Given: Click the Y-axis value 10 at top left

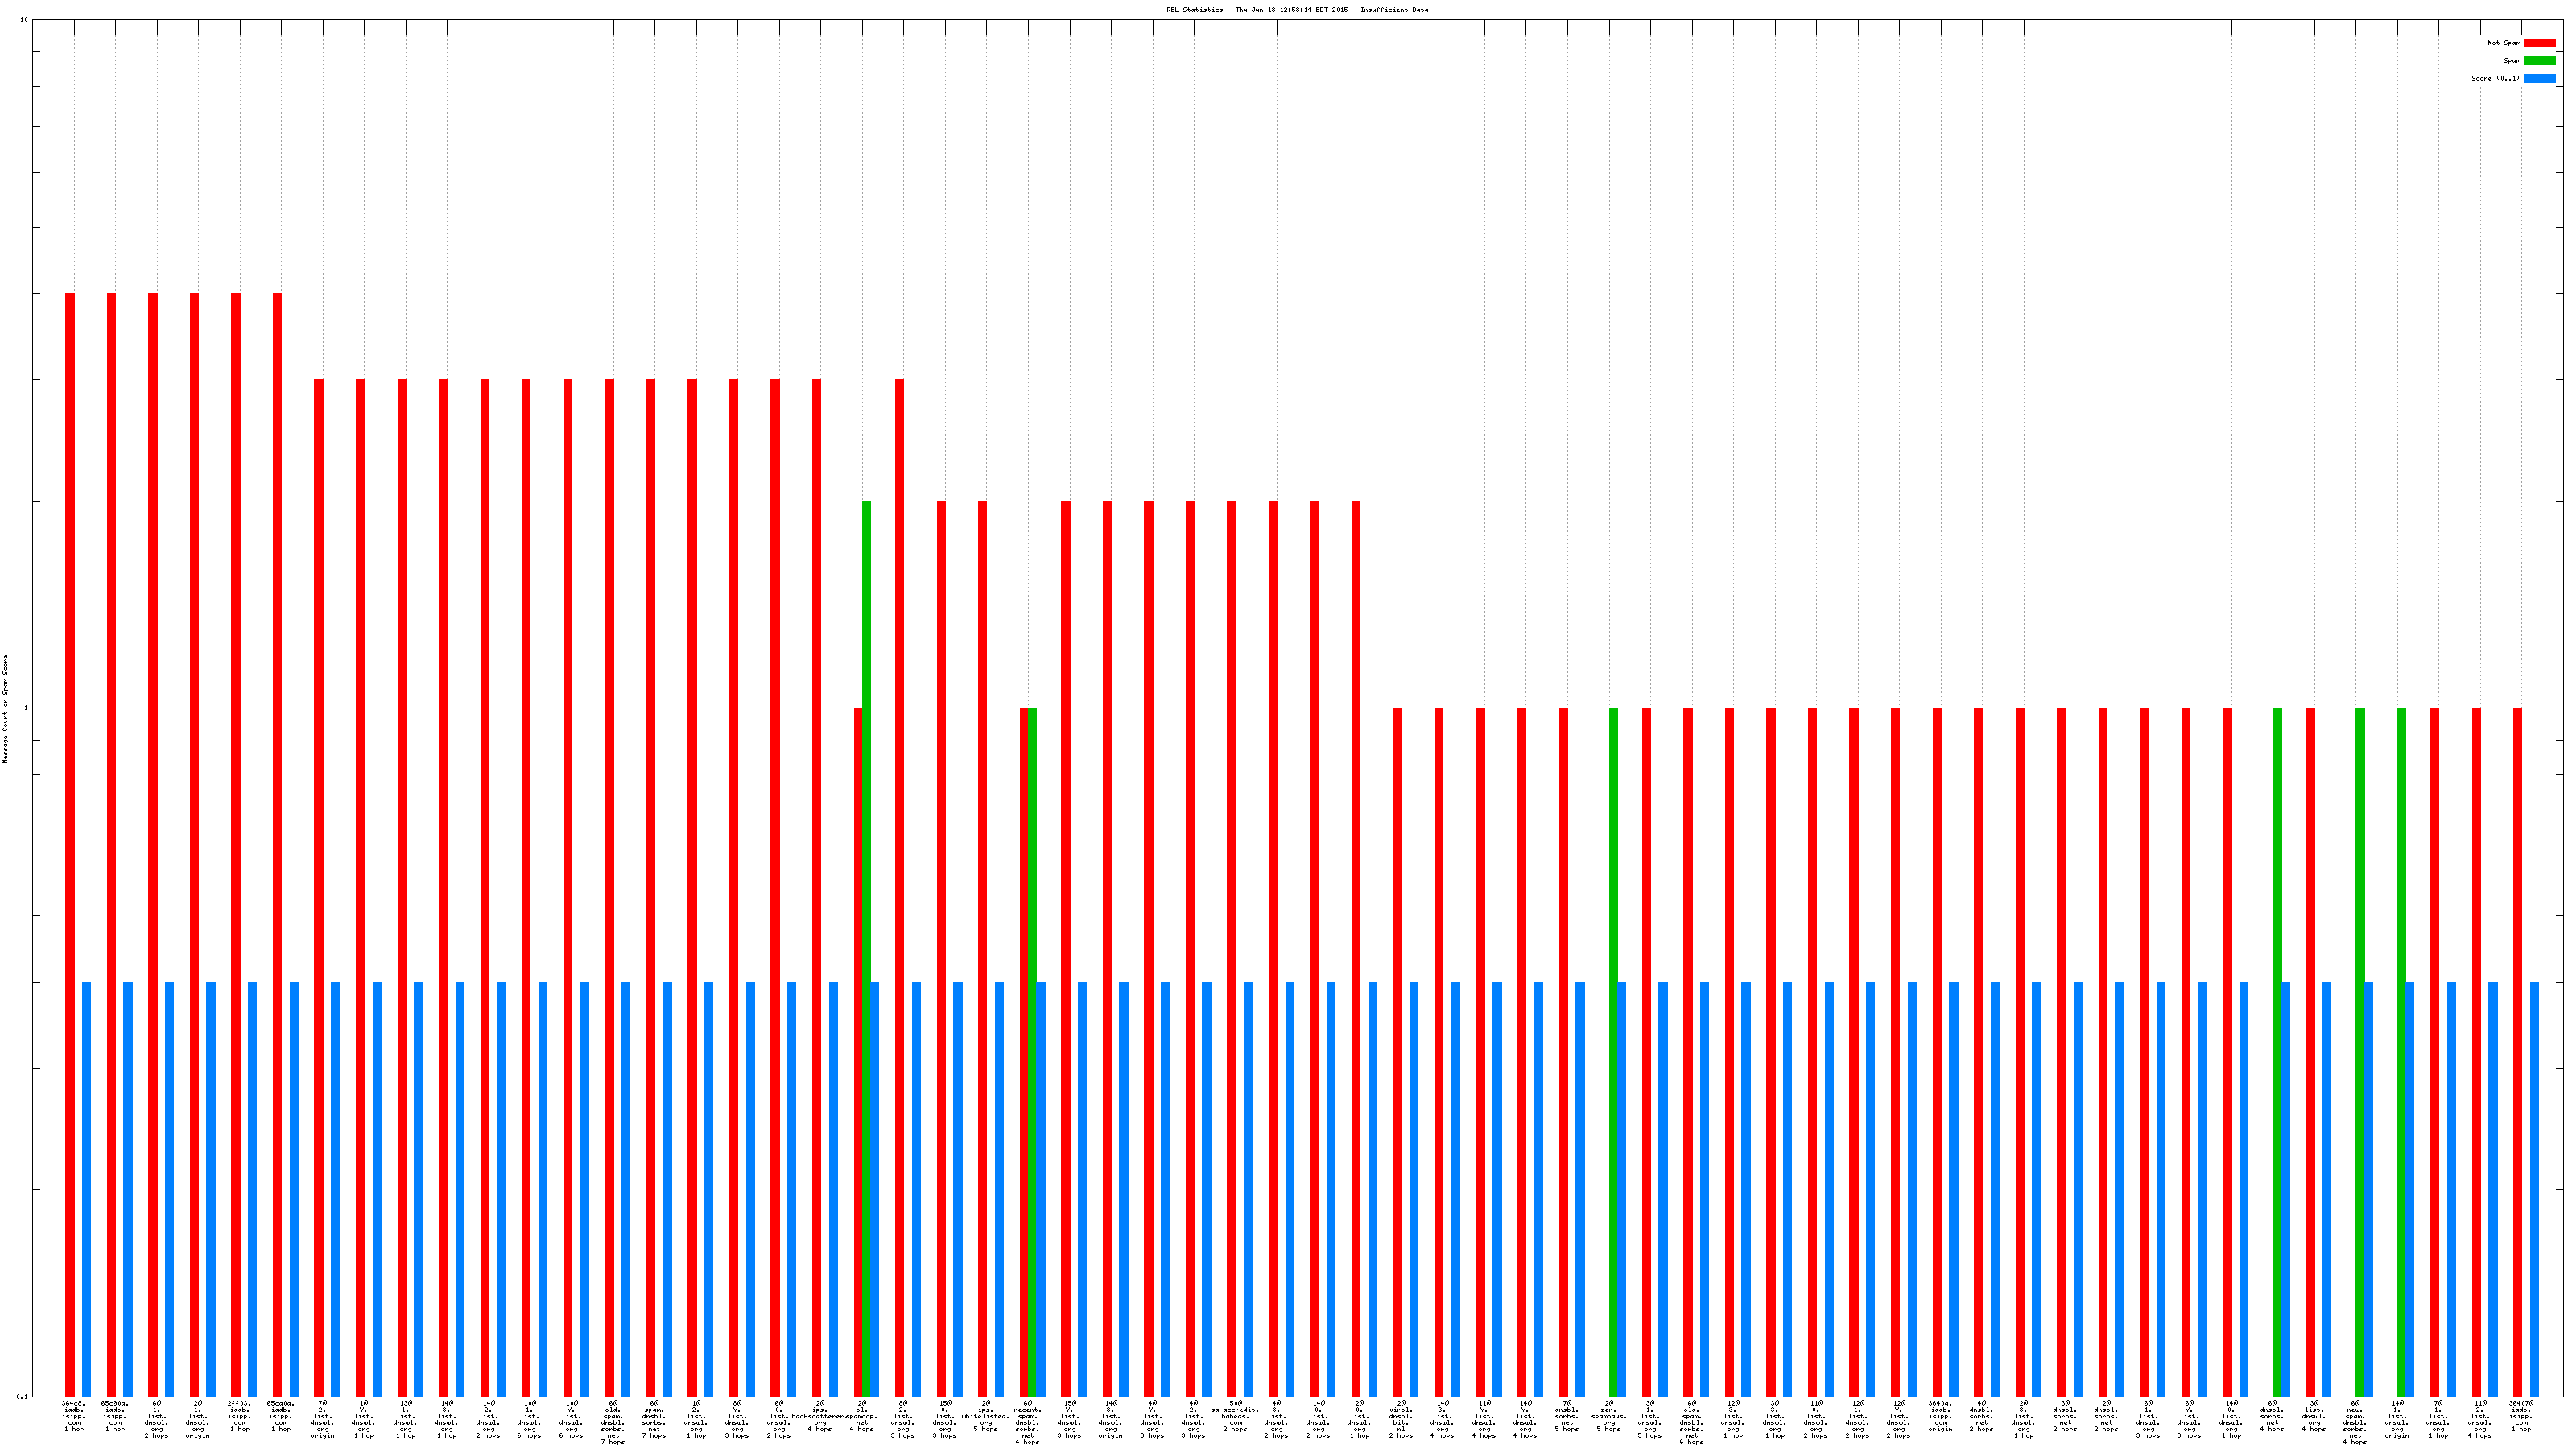Looking at the screenshot, I should click(x=24, y=20).
